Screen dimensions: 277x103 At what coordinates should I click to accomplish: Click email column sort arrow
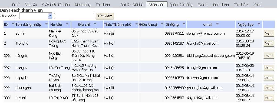(x=217, y=24)
